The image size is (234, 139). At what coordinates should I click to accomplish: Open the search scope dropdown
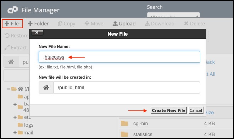click(x=173, y=15)
